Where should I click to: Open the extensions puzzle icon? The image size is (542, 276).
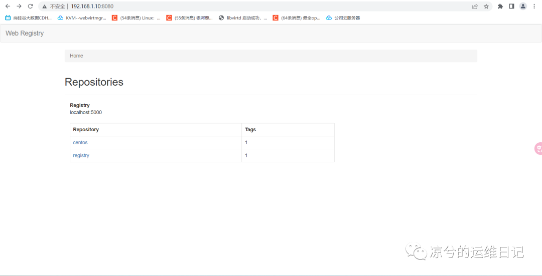coord(500,6)
